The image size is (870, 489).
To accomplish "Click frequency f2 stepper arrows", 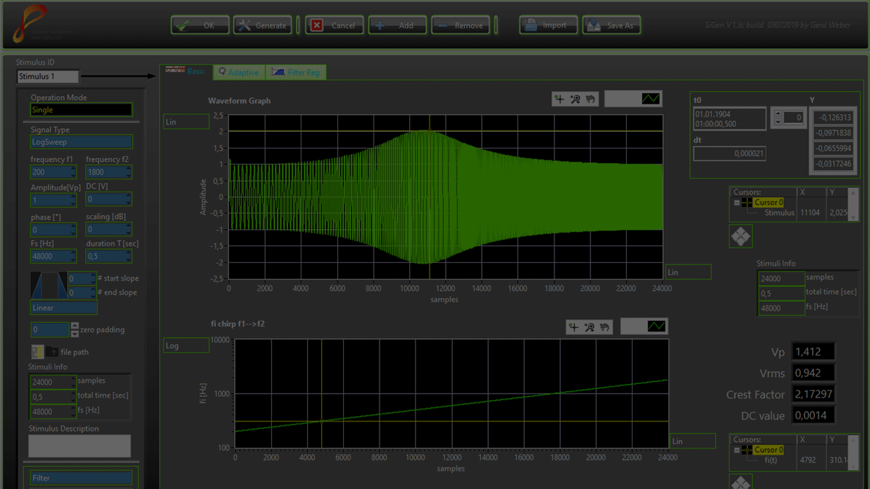I will 129,172.
